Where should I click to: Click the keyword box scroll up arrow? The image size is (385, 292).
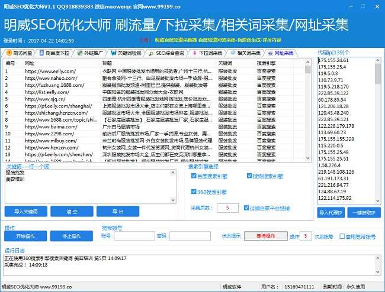pos(173,173)
